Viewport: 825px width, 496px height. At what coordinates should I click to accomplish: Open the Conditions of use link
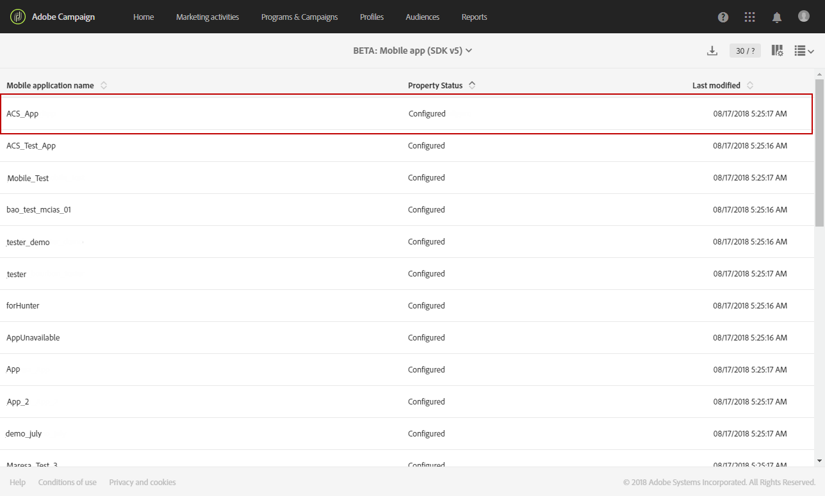(x=67, y=482)
